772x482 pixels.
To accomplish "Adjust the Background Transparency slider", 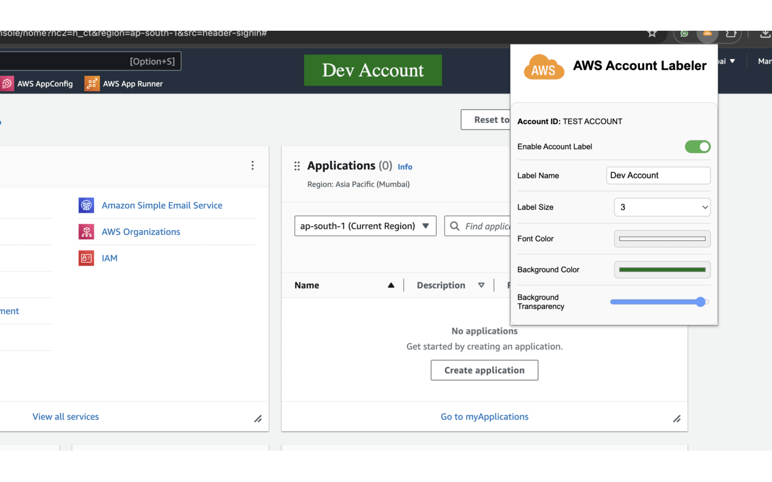I will pyautogui.click(x=700, y=302).
